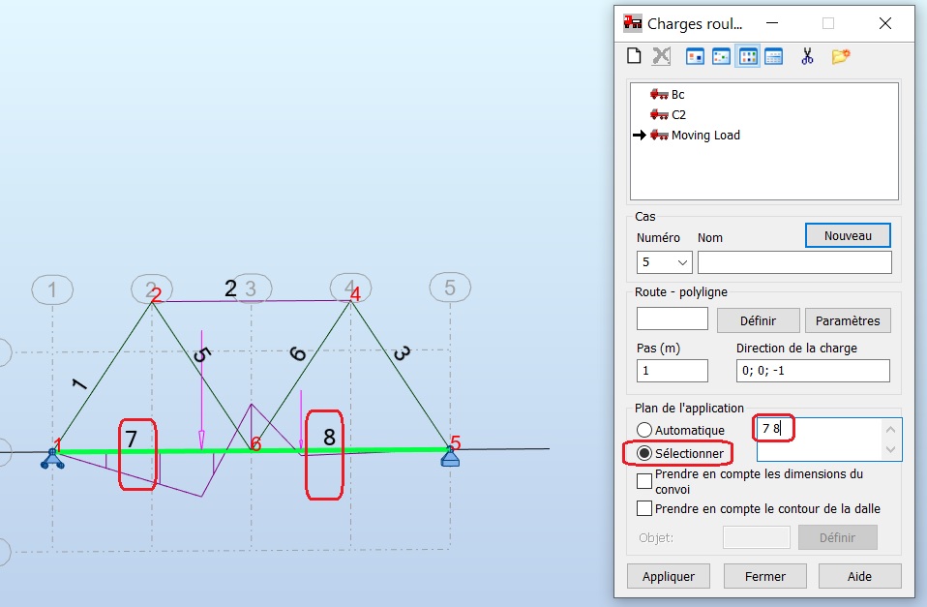This screenshot has height=607, width=927.
Task: Click bar number 5 label
Action: click(x=201, y=354)
